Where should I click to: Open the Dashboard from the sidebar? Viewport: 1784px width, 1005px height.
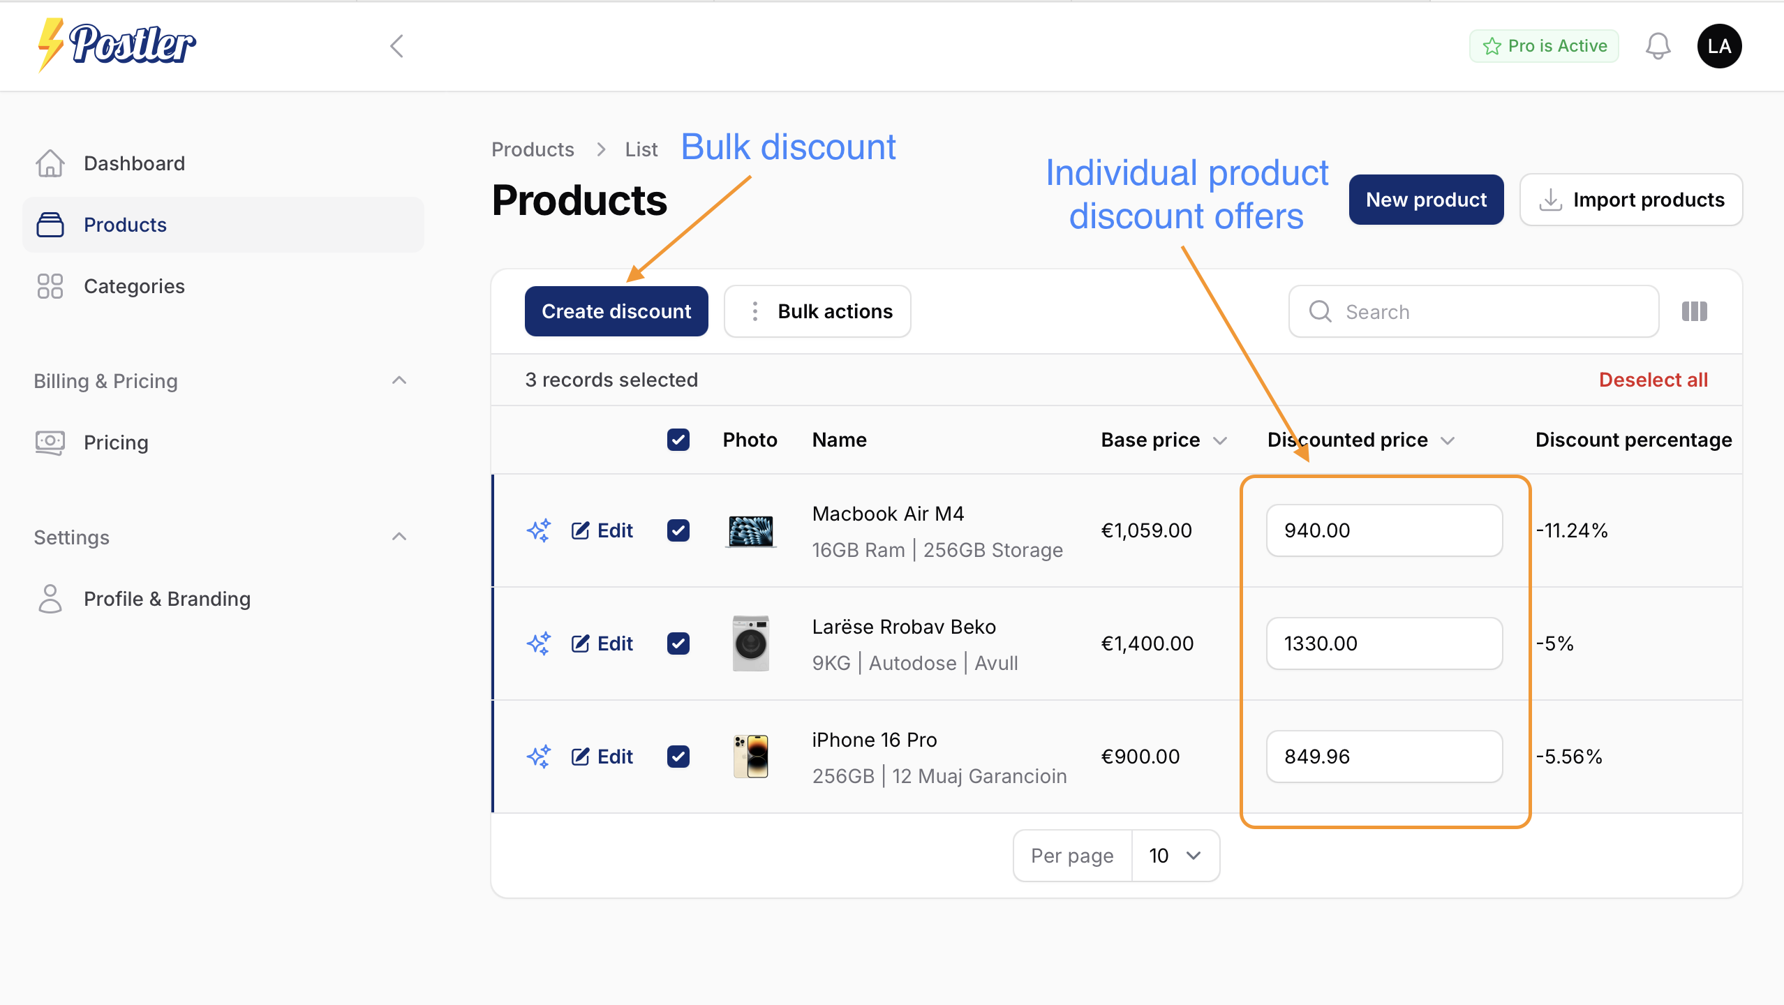tap(134, 163)
